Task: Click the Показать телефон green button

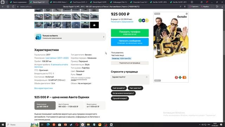Action: (130, 33)
